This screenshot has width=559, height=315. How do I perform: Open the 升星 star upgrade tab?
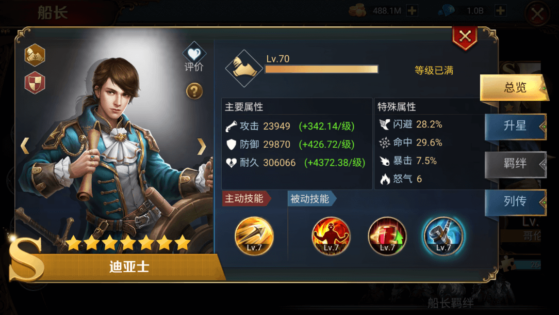(516, 125)
